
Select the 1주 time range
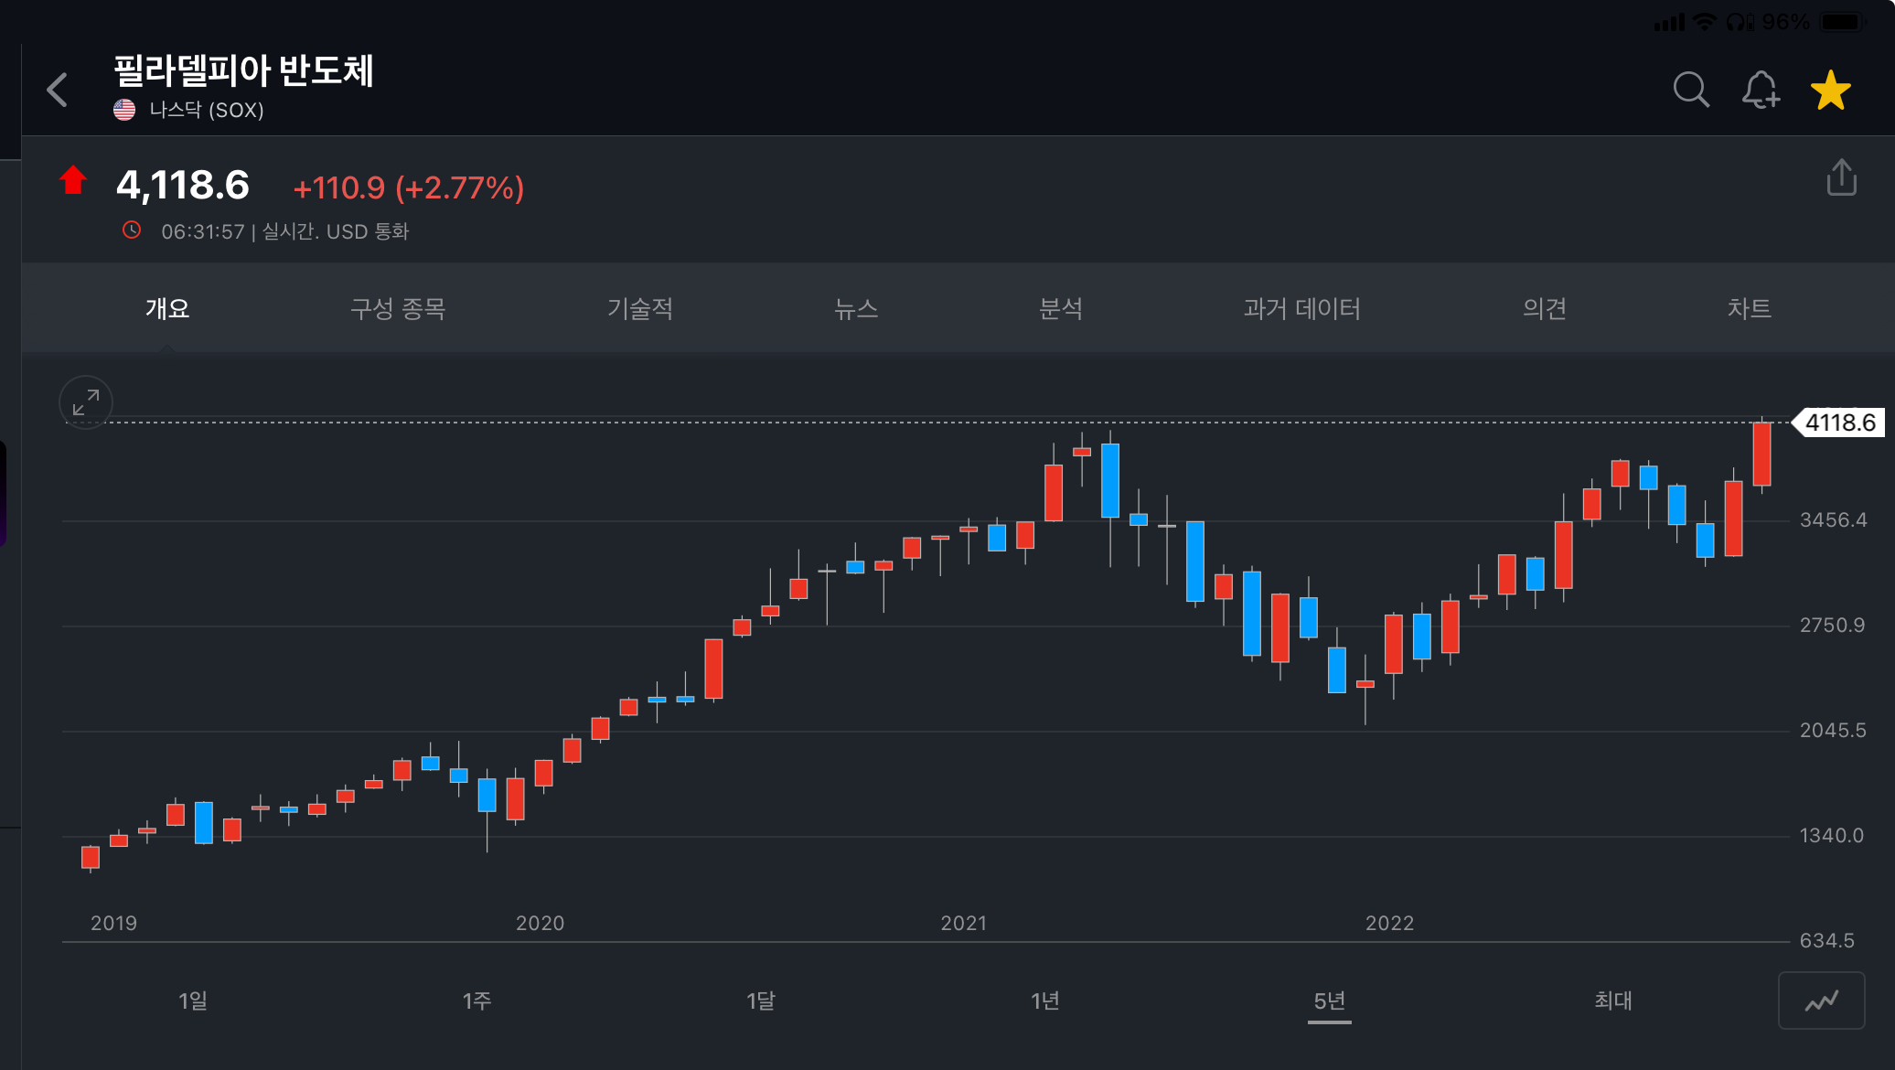pyautogui.click(x=476, y=1000)
